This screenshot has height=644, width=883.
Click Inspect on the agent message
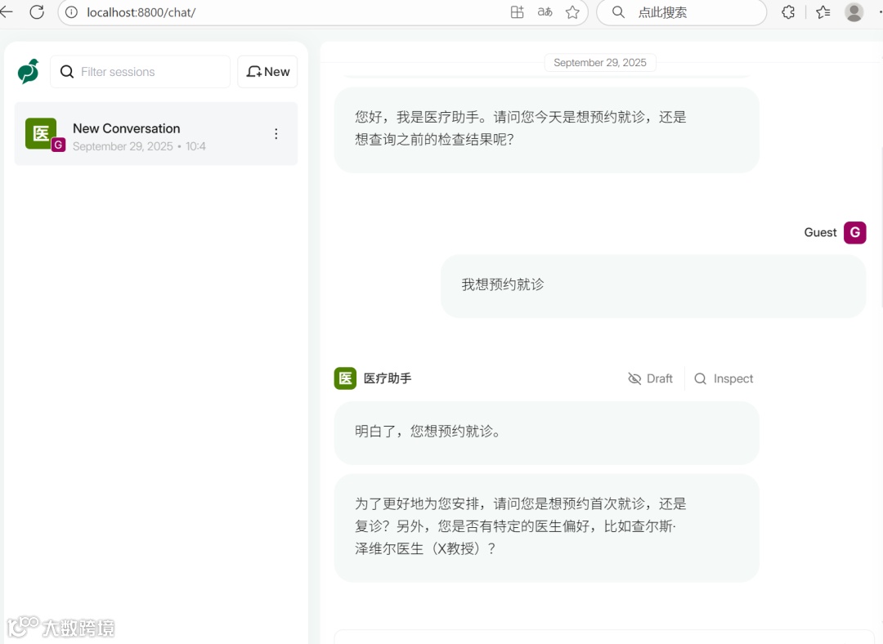(x=724, y=378)
